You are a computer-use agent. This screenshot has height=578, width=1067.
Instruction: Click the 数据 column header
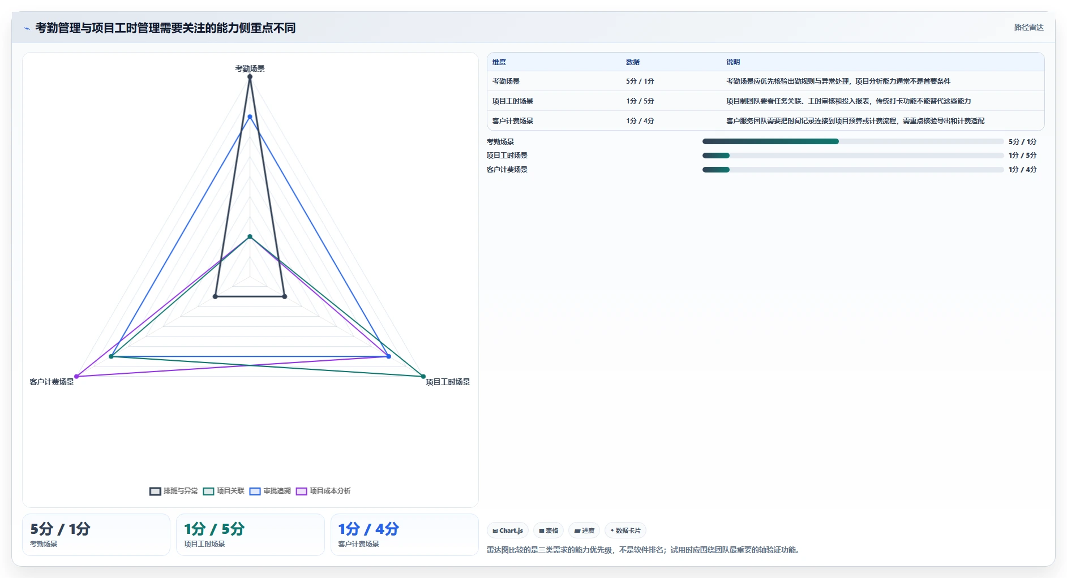pyautogui.click(x=633, y=62)
